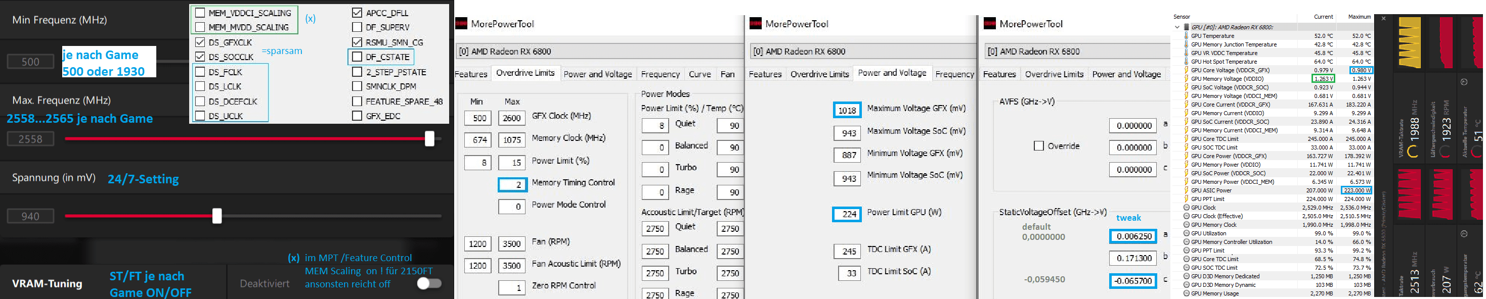Click lightning icon of GPU ASIC Power row
Viewport: 1486px width, 299px height.
pos(1187,190)
